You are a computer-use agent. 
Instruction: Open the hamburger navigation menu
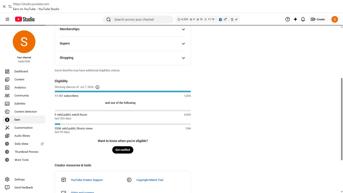pos(7,19)
